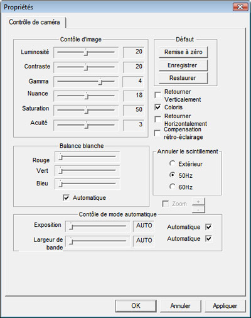Confirm settings with the OK button
Image resolution: width=251 pixels, height=318 pixels.
[x=136, y=305]
